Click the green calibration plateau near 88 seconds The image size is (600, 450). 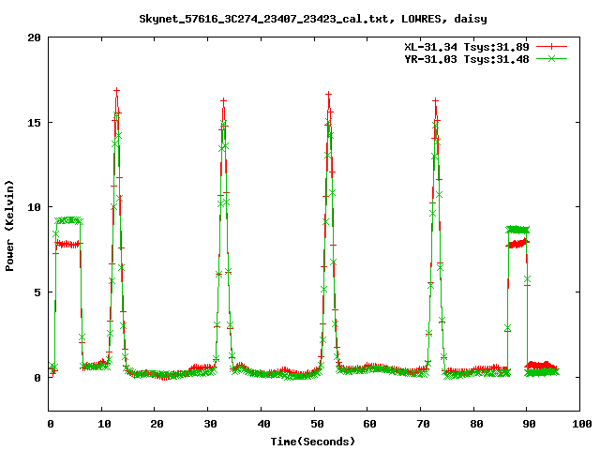[x=517, y=230]
